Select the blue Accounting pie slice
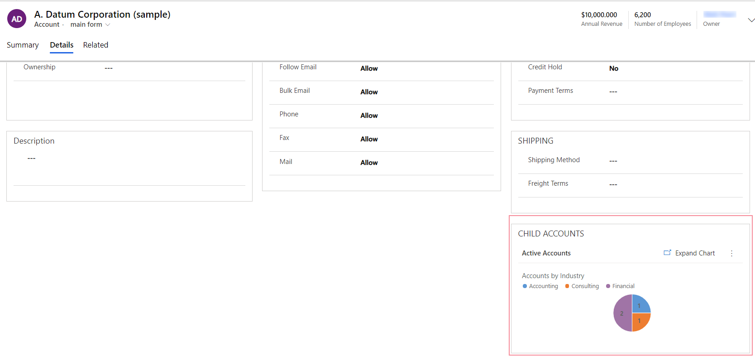Viewport: 755px width, 361px height. click(x=640, y=304)
